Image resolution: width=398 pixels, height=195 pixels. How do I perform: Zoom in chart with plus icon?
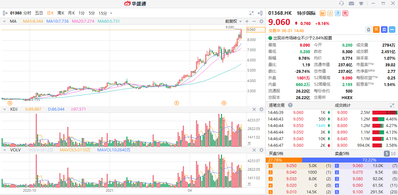(247, 21)
